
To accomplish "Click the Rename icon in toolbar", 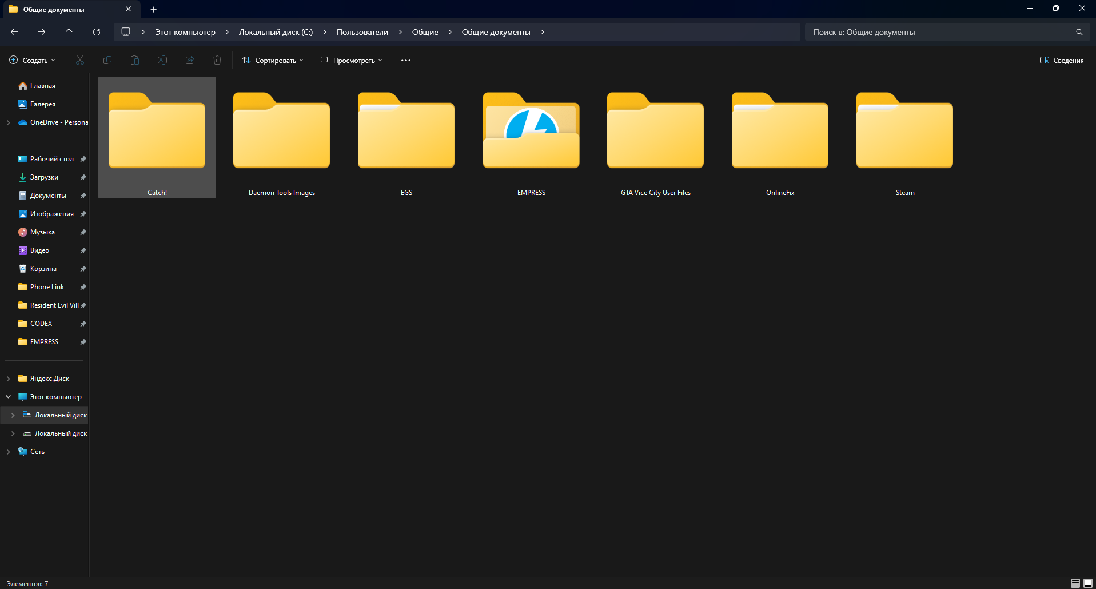I will tap(162, 60).
